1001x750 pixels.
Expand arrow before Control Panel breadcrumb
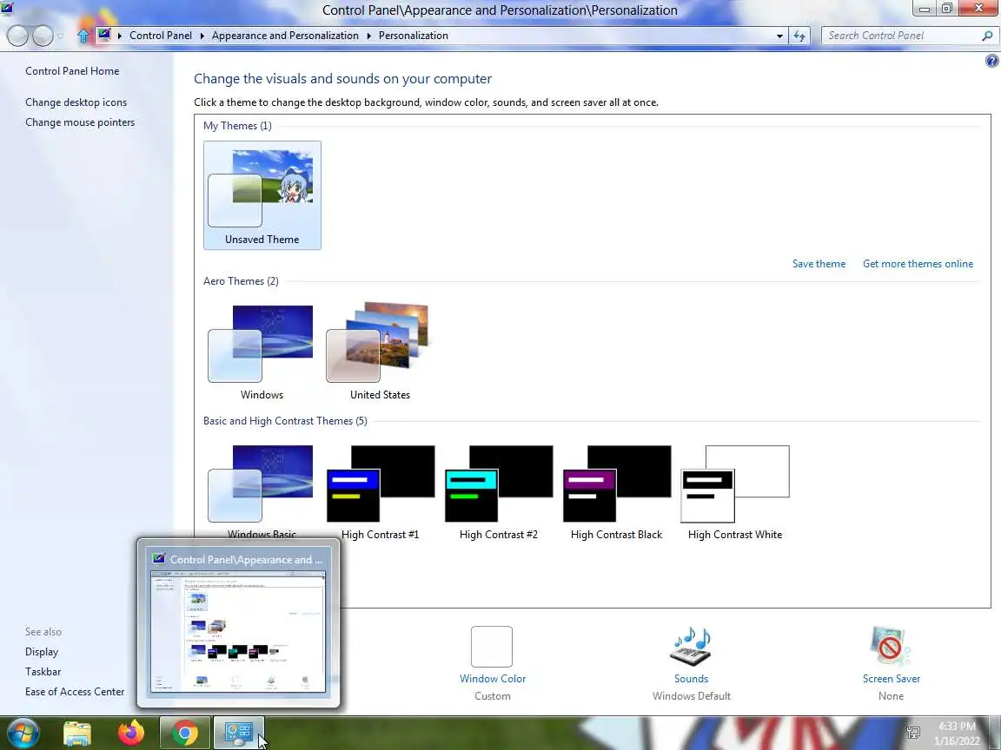click(x=119, y=36)
